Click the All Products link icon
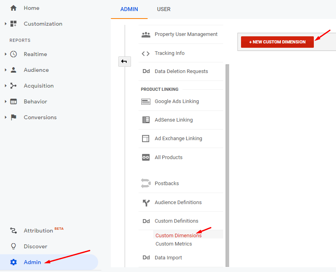Image resolution: width=336 pixels, height=272 pixels. tap(146, 158)
